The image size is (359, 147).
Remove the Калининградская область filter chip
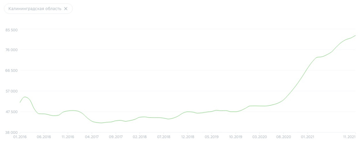[x=66, y=9]
